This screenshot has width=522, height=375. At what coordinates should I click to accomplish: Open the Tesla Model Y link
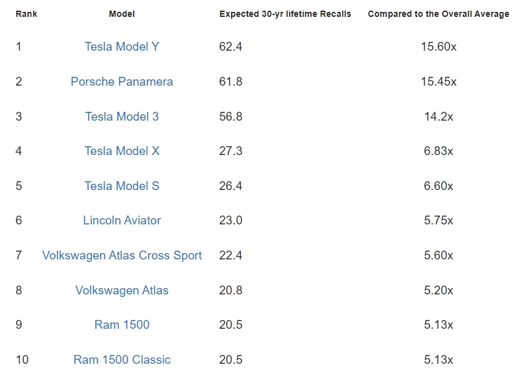click(x=122, y=47)
